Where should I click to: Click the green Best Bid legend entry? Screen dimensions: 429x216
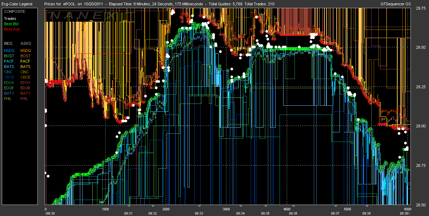pyautogui.click(x=11, y=24)
